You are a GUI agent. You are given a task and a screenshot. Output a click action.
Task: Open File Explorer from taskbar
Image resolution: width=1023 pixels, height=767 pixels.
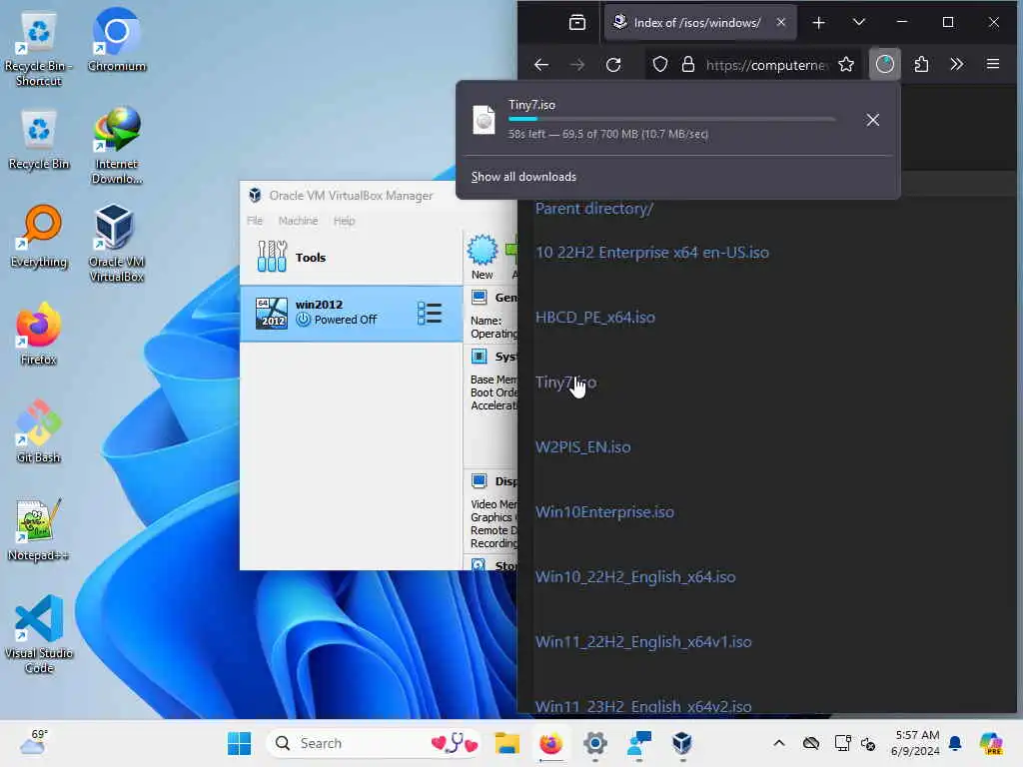pos(507,743)
